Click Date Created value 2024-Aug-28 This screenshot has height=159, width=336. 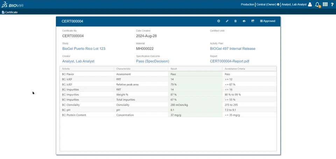[x=146, y=36]
